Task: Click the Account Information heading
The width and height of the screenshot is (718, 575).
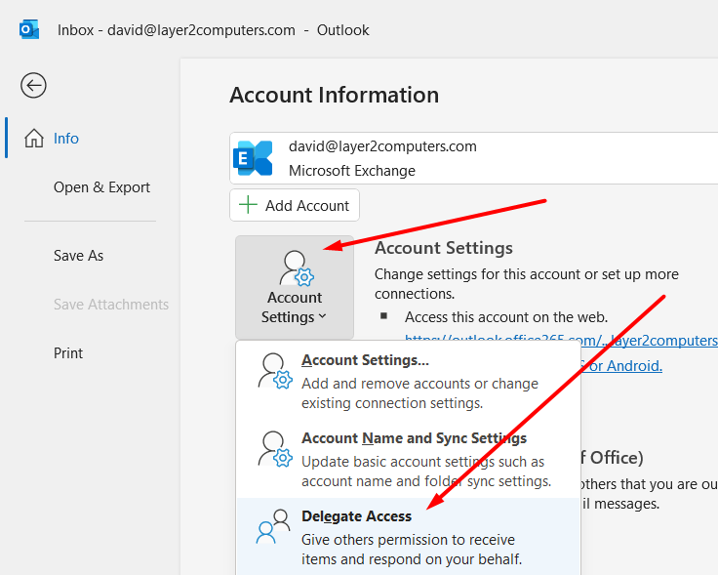Action: (335, 96)
